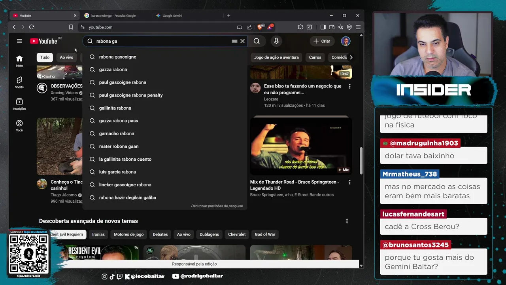Open the on-screen keyboard in search box

234,41
